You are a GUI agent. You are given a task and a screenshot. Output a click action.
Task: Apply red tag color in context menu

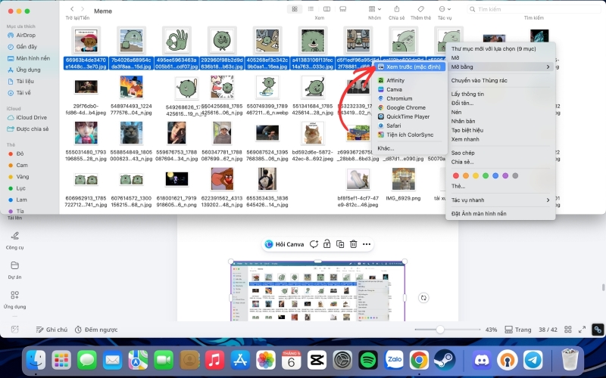coord(456,175)
